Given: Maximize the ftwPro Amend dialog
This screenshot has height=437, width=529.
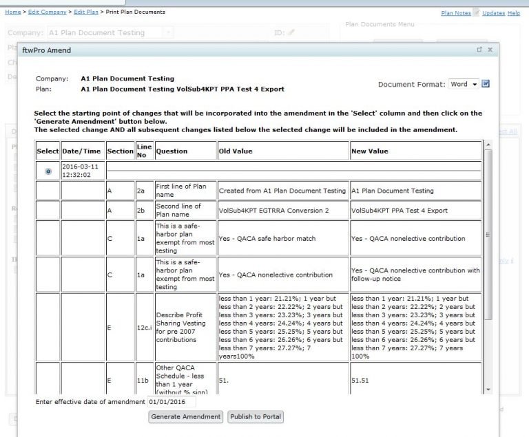Looking at the screenshot, I should point(479,50).
